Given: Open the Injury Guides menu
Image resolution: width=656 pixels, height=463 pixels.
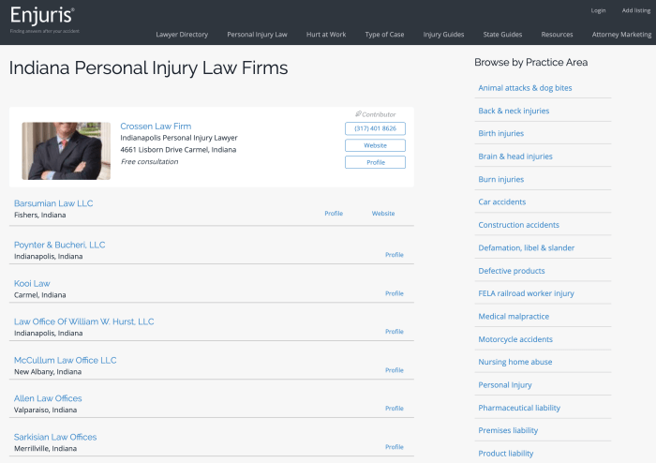Looking at the screenshot, I should (443, 35).
